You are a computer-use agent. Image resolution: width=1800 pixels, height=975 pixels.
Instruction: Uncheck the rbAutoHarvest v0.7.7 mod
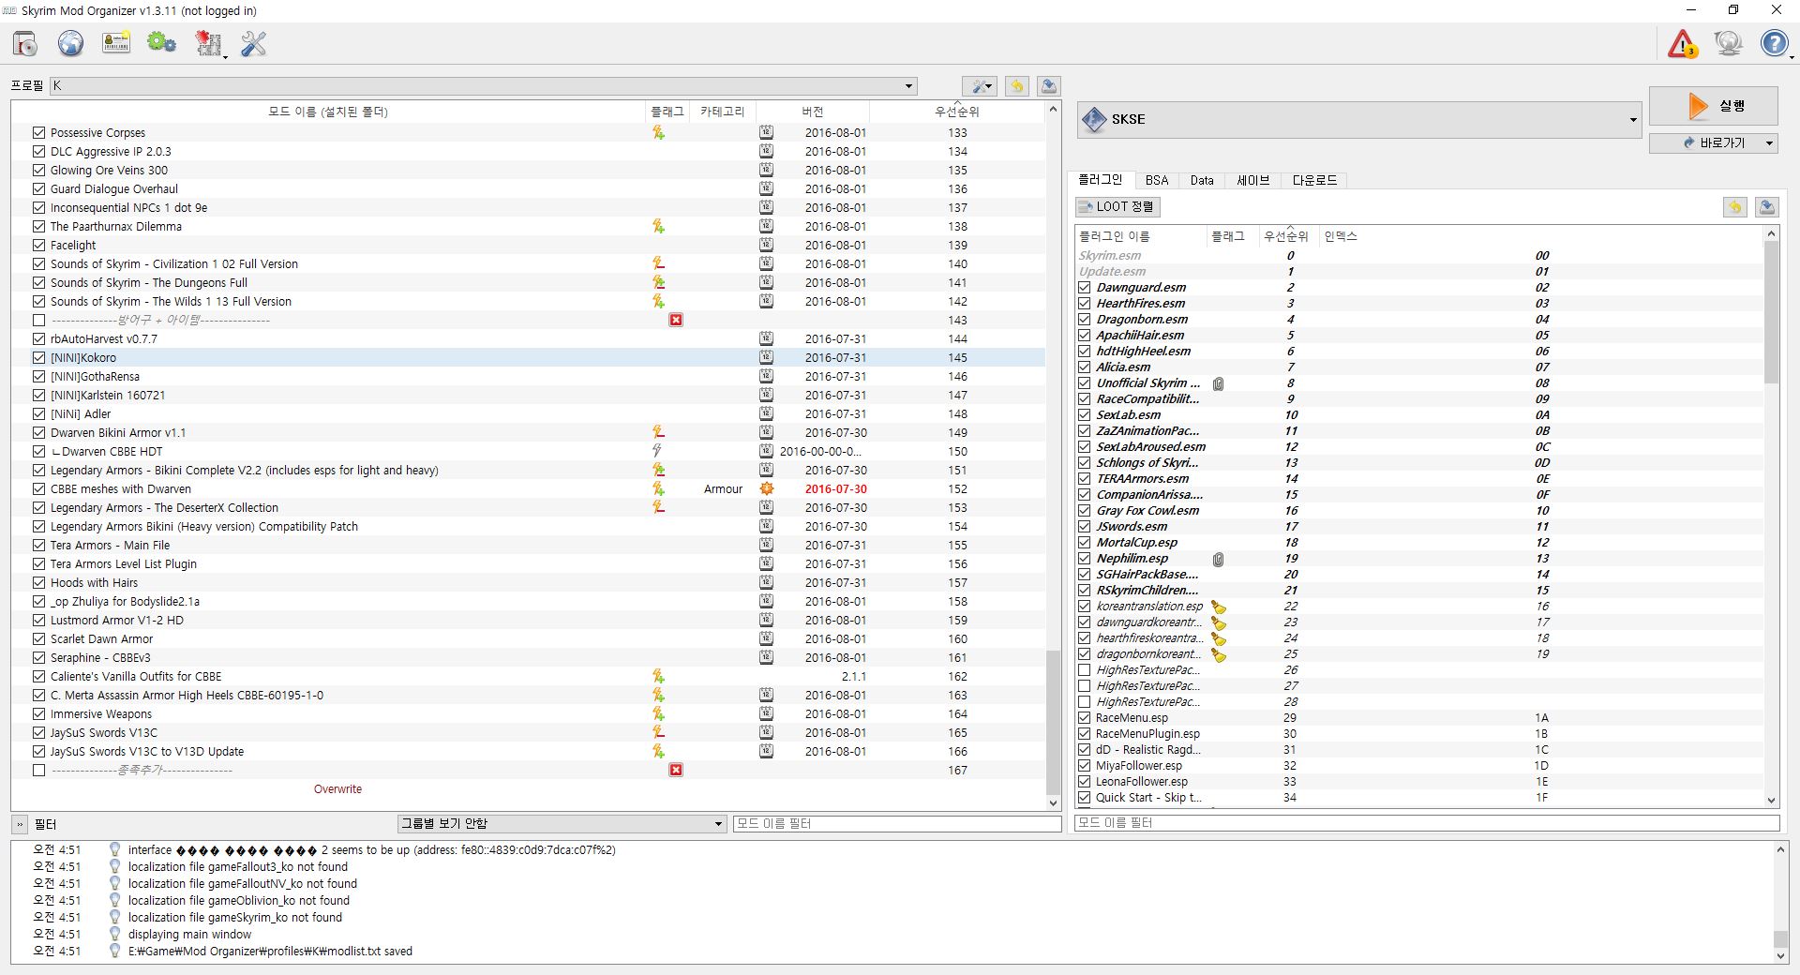pos(38,338)
